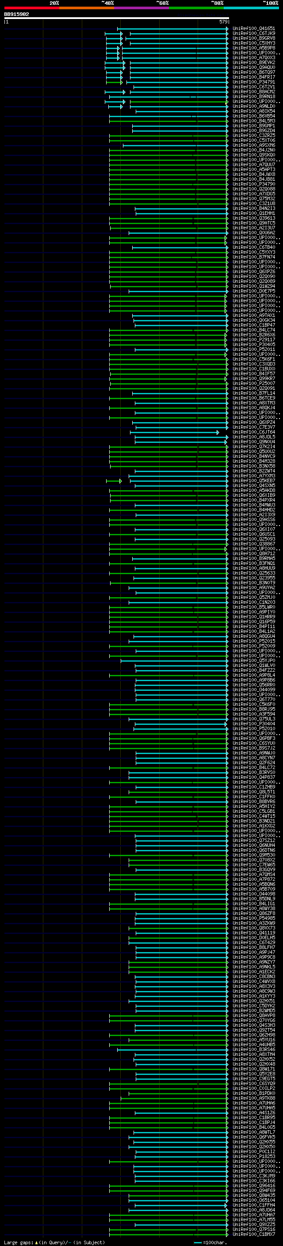Select the UniRef100_A7UHA7 label

click(x=253, y=1215)
